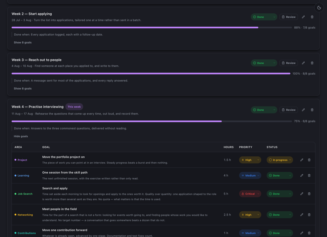This screenshot has width=327, height=237.
Task: Click the '100% · 8/8 goals' text
Action: pos(304,74)
